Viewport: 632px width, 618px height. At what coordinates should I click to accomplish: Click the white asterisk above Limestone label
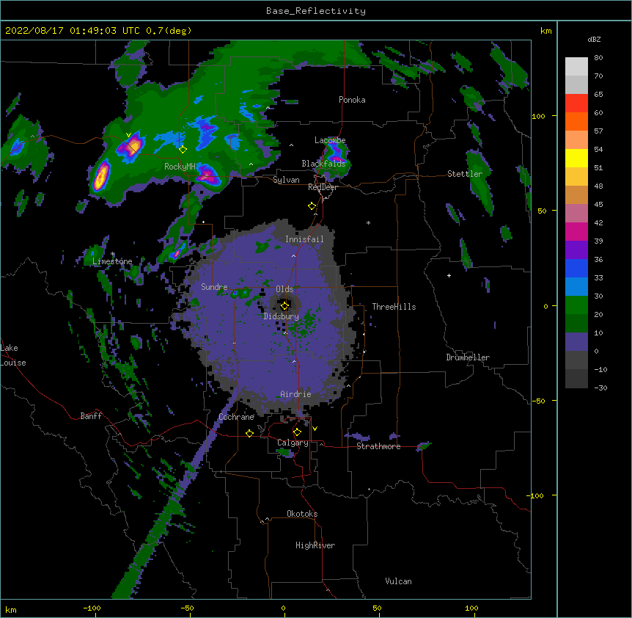pos(113,254)
